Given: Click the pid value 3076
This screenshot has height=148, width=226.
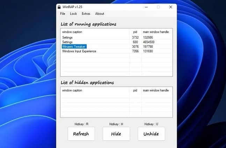Looking at the screenshot, I should click(x=135, y=47).
